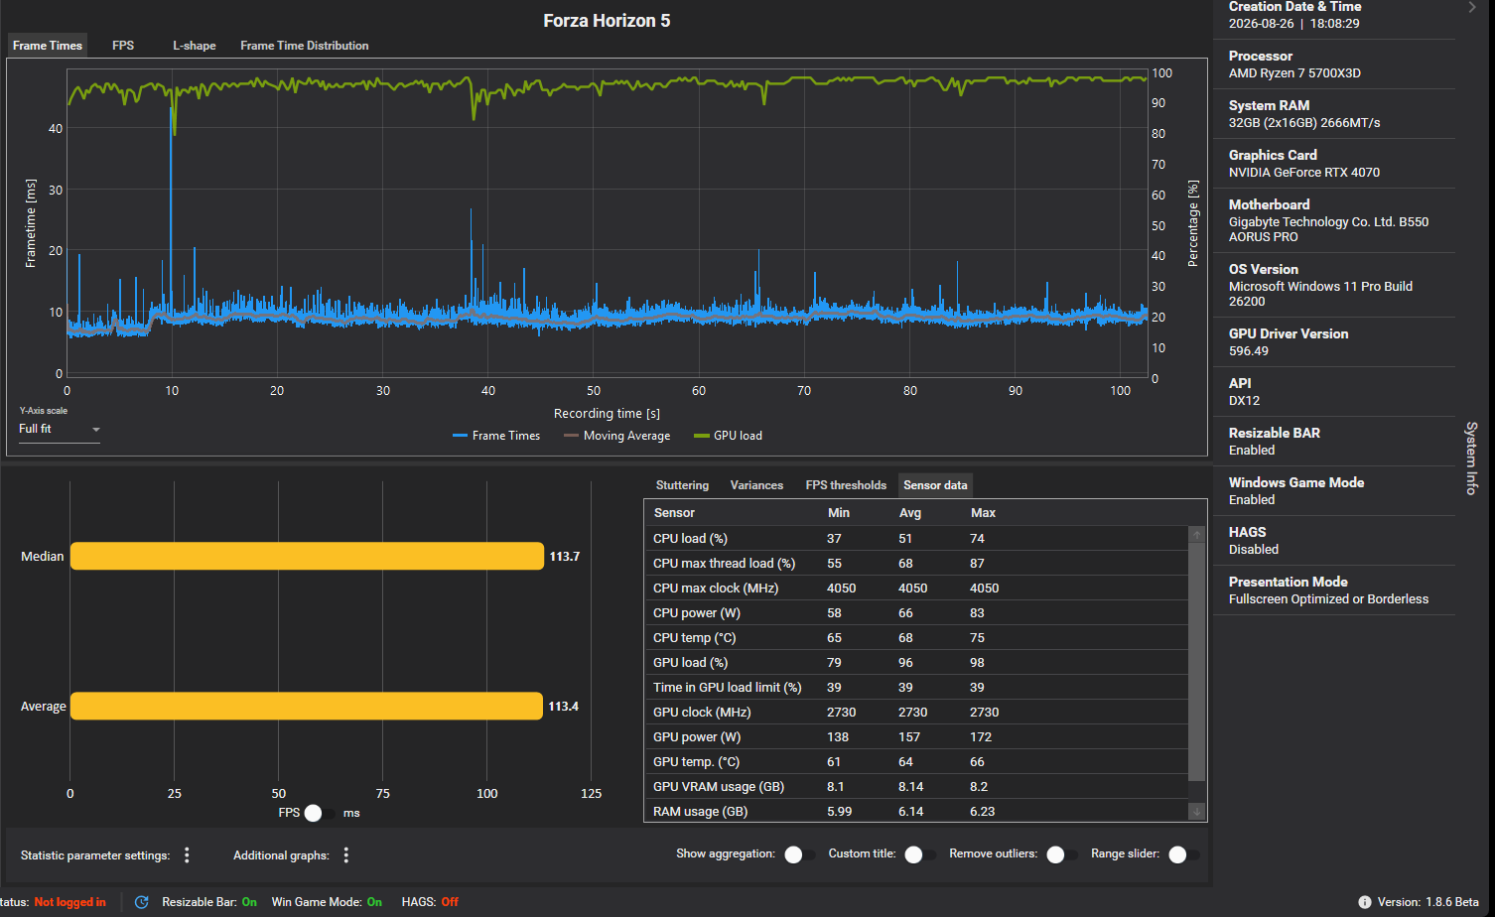This screenshot has width=1495, height=917.
Task: Collapse the System Info panel using the top chevron
Action: (x=1472, y=8)
